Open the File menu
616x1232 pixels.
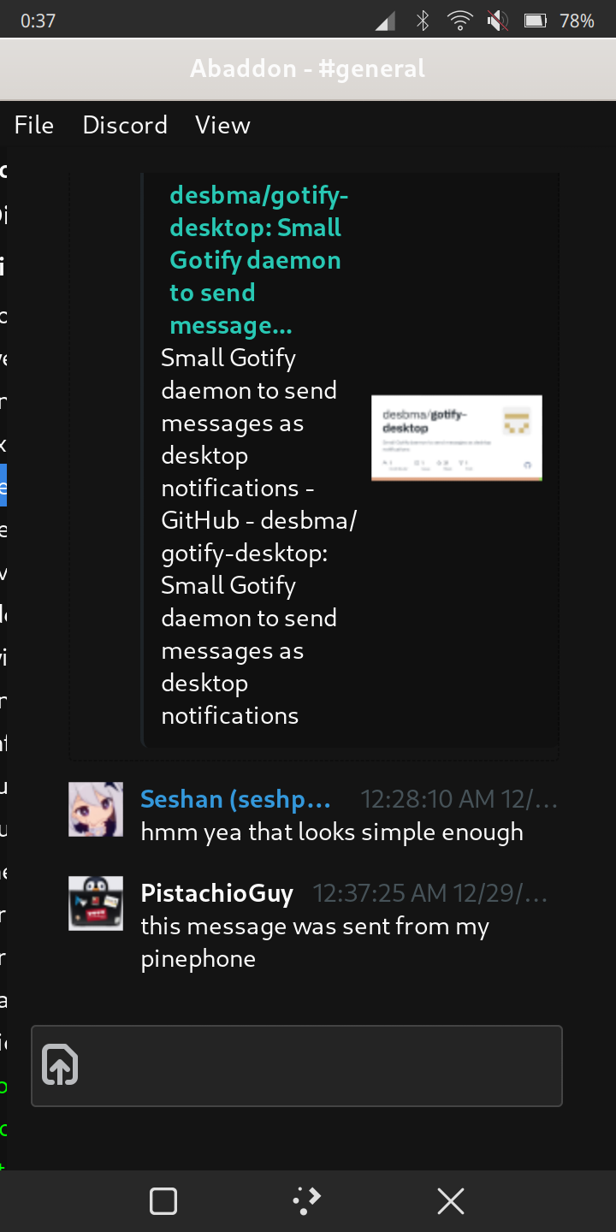click(34, 125)
